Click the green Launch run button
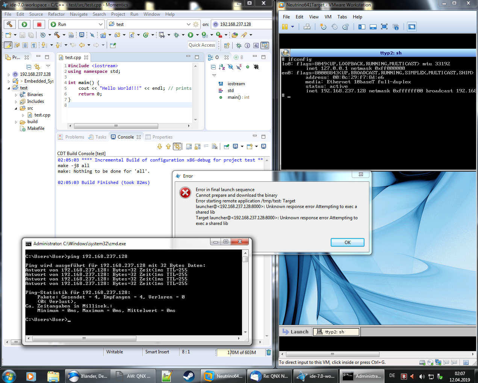Screen dimensions: 478x383 coord(24,24)
